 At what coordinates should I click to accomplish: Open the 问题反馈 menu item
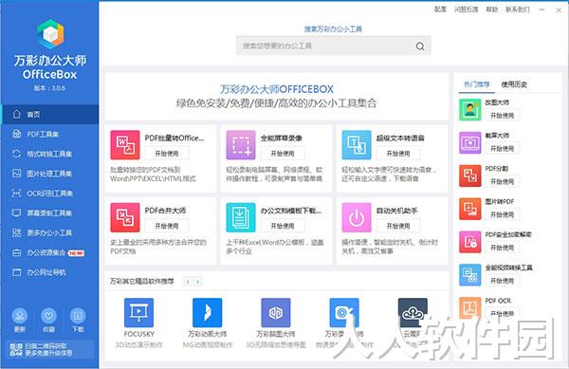click(x=467, y=9)
